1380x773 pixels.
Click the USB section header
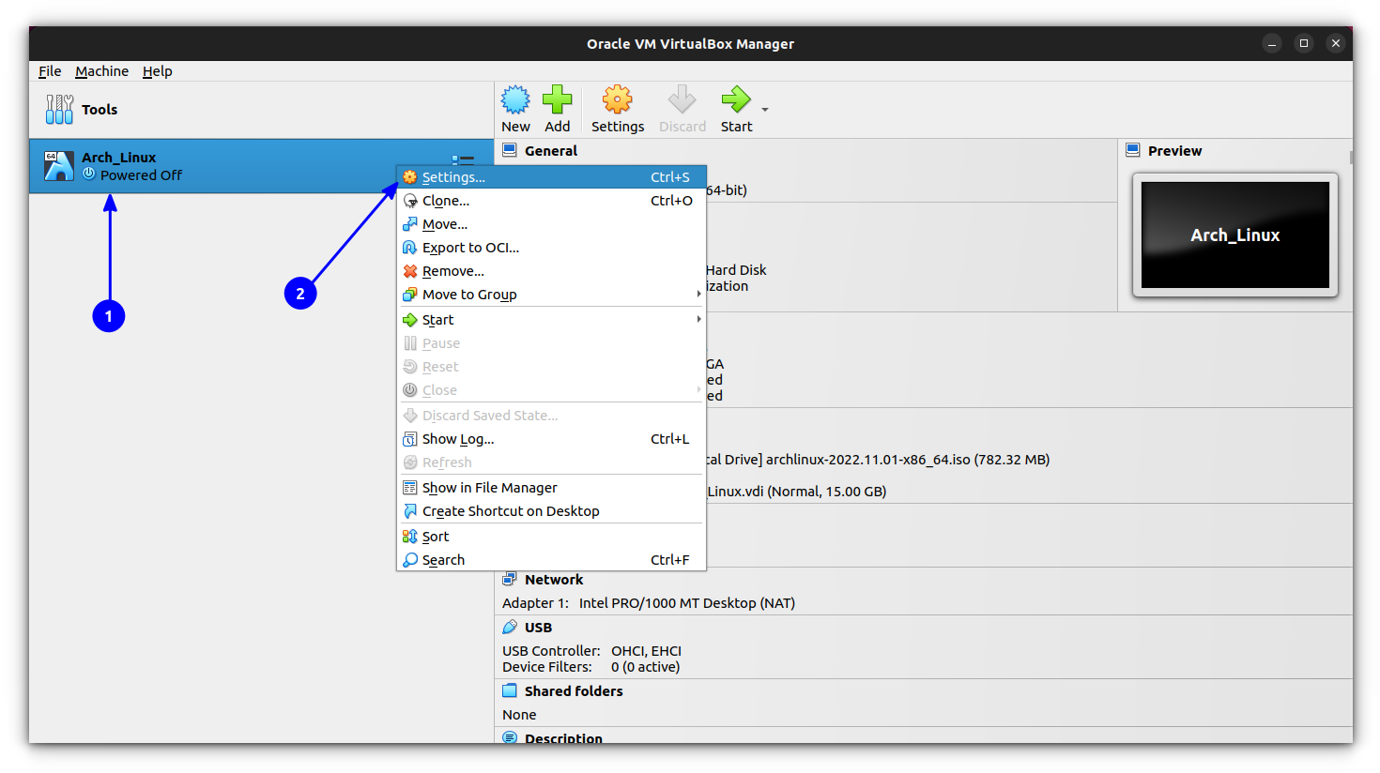tap(538, 628)
